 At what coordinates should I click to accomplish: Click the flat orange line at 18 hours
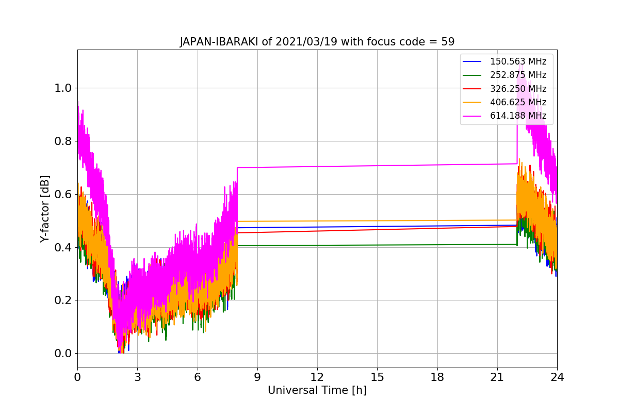[437, 220]
